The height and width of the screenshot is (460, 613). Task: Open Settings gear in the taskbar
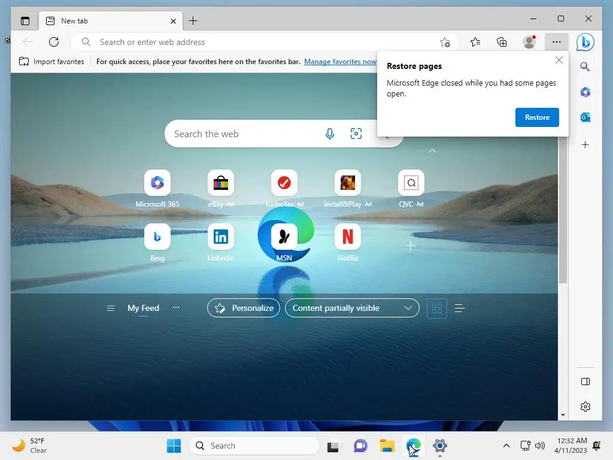(x=440, y=446)
